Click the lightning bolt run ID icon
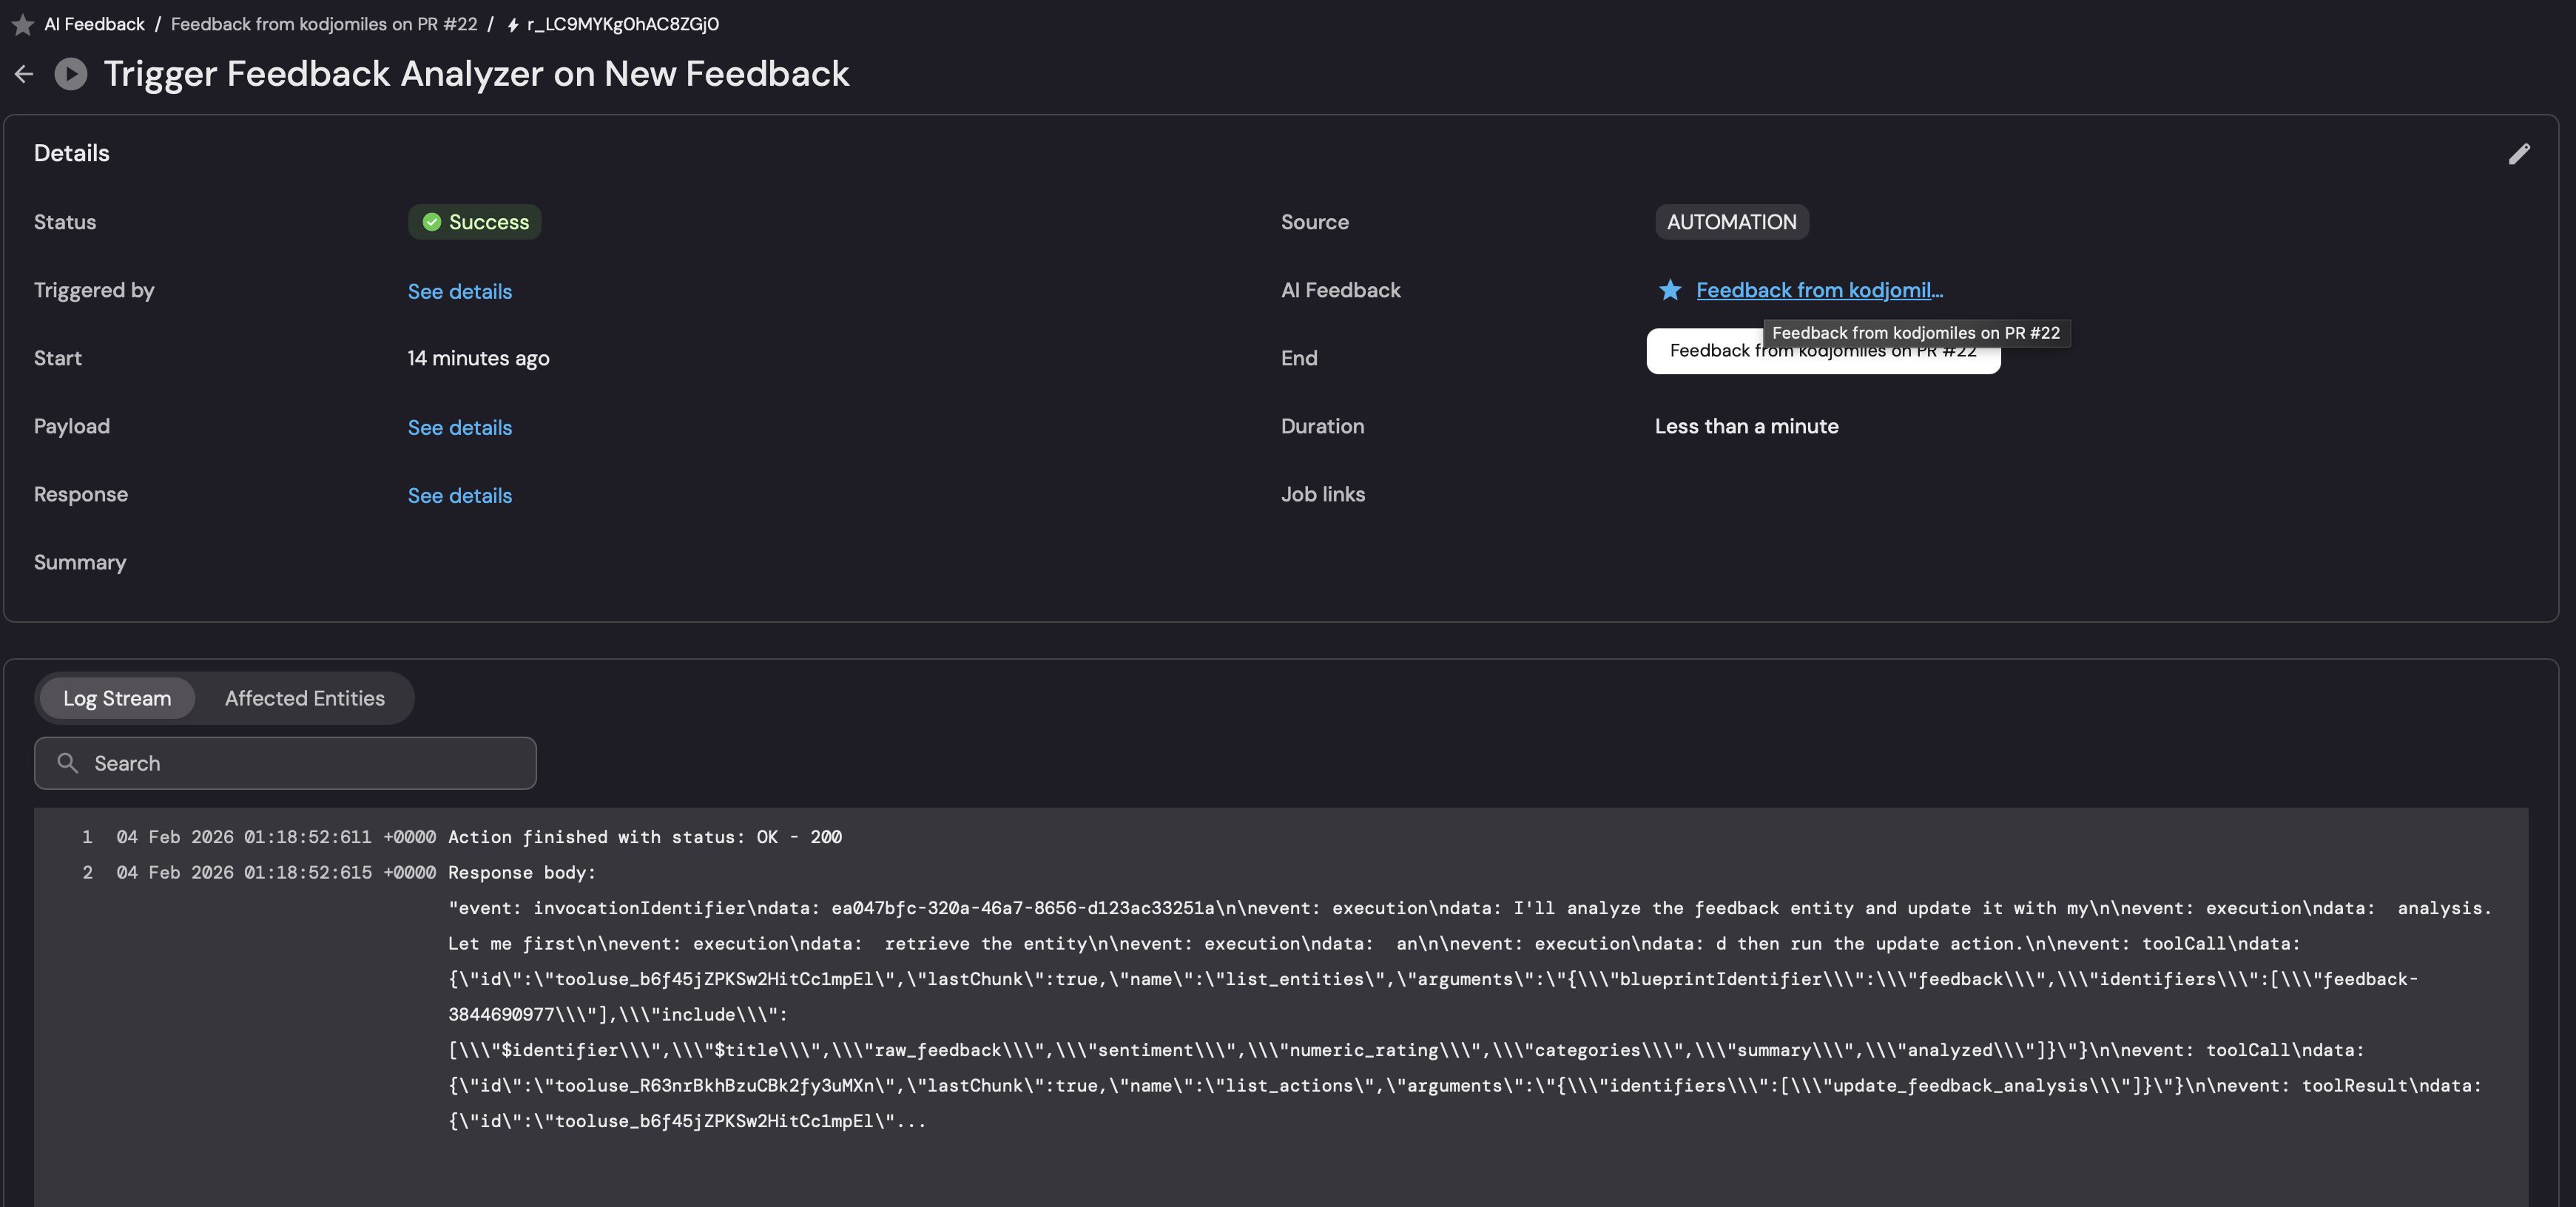This screenshot has height=1207, width=2576. pyautogui.click(x=513, y=25)
